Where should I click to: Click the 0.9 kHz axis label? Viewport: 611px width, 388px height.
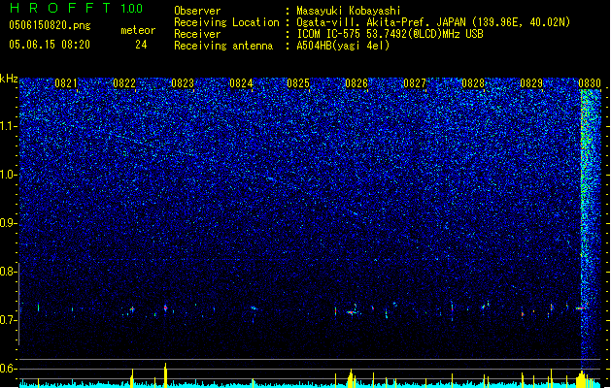(x=9, y=223)
